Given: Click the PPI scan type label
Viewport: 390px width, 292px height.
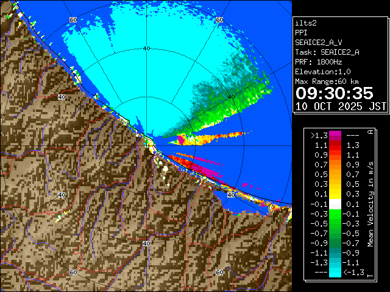Looking at the screenshot, I should (x=302, y=33).
